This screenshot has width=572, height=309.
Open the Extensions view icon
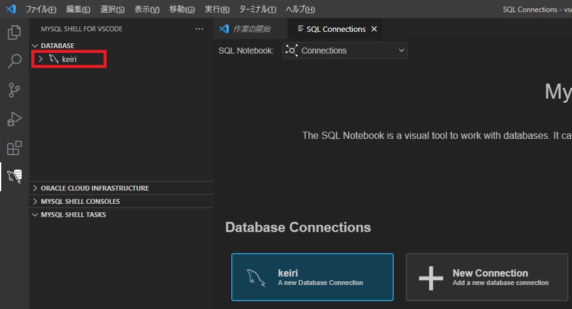coord(14,148)
